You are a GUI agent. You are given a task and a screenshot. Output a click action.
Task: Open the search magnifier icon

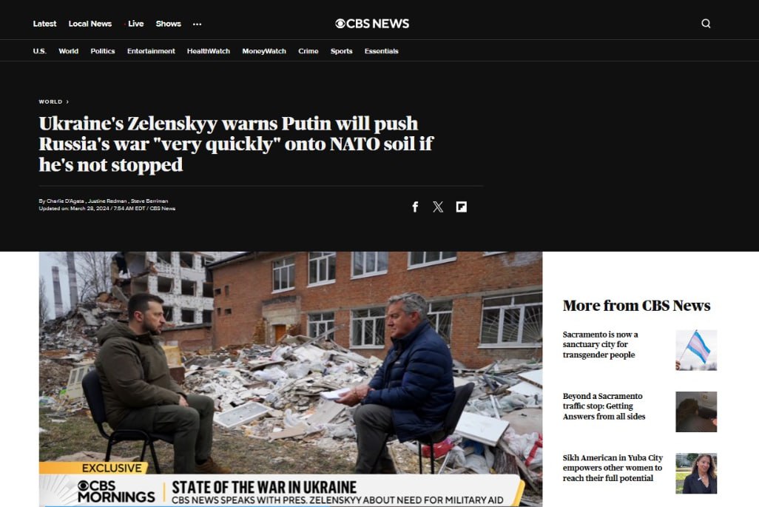point(706,23)
